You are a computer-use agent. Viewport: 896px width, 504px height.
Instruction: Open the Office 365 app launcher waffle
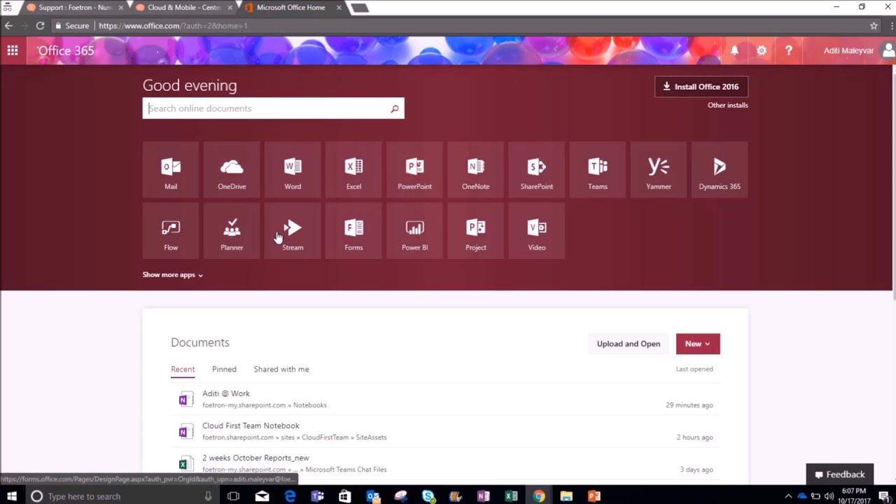[13, 50]
